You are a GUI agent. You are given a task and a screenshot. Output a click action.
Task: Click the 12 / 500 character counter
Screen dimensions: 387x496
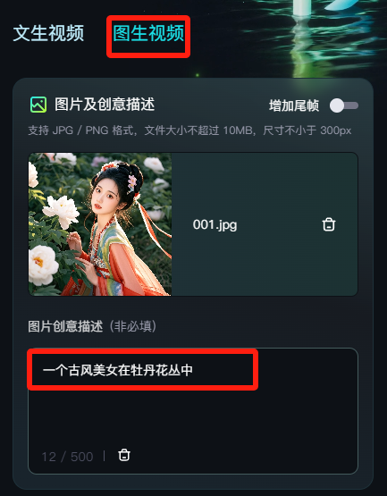point(67,457)
